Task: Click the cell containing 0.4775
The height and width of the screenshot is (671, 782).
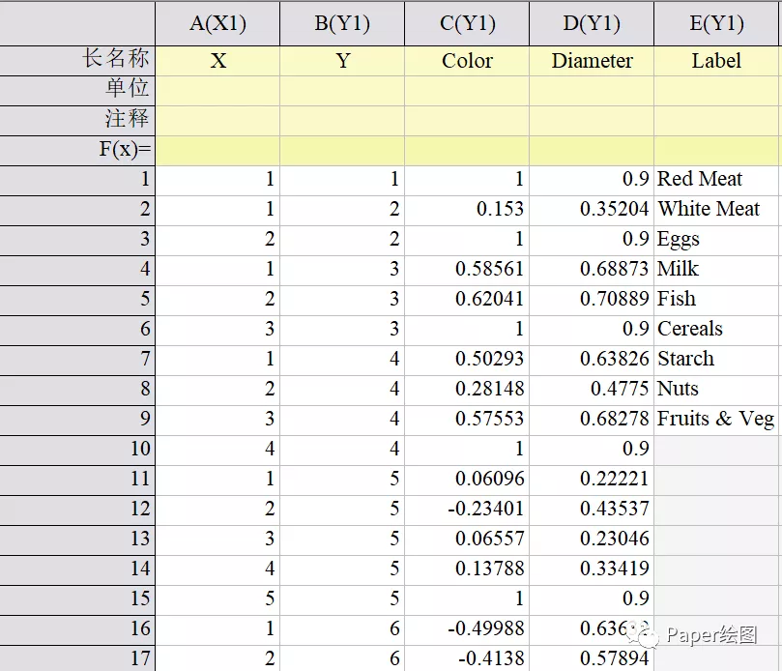Action: pos(592,389)
